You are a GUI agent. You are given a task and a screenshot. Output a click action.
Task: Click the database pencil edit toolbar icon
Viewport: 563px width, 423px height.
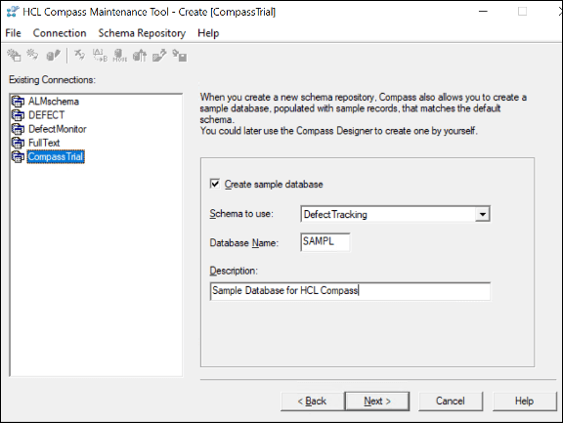pos(54,56)
